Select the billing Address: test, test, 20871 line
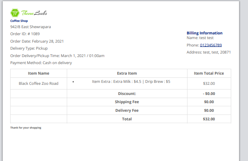Screen dimensions: 248x161 [x=209, y=52]
